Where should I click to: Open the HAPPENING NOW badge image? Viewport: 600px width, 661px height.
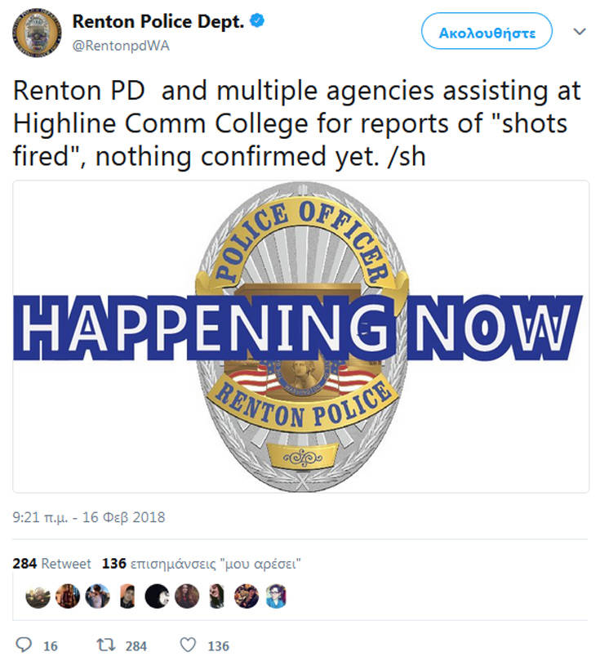pos(300,337)
